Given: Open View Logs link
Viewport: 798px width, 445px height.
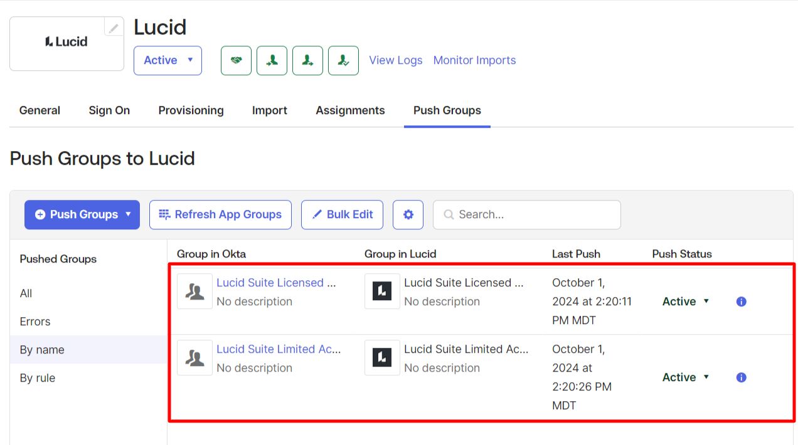Looking at the screenshot, I should tap(395, 60).
